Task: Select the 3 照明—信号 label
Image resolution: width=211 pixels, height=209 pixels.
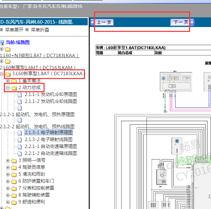Action: click(32, 160)
